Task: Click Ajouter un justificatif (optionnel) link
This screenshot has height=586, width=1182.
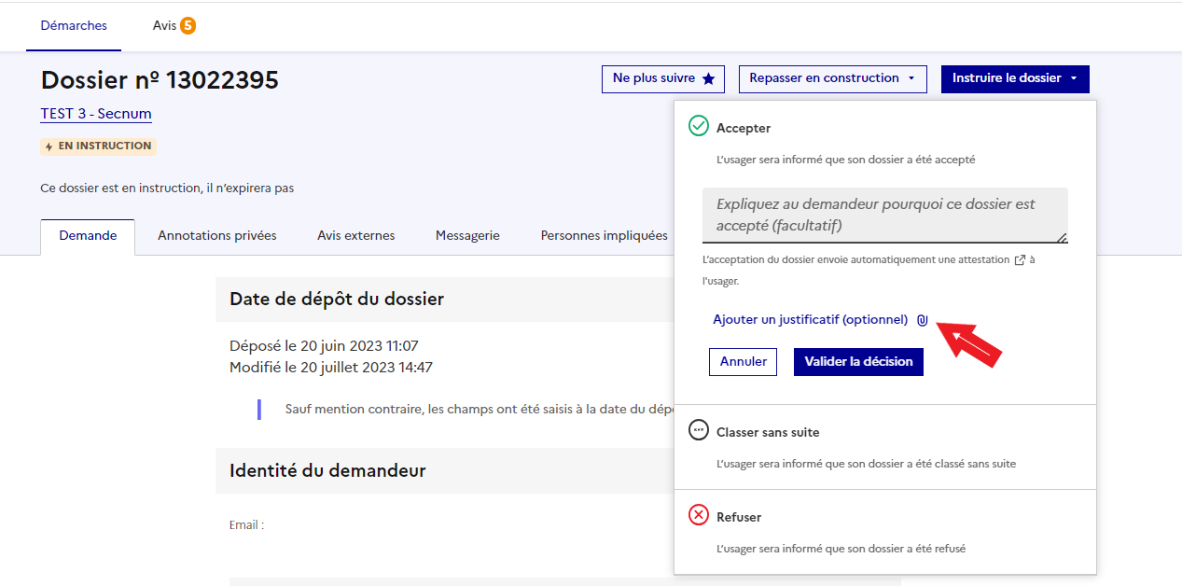Action: click(x=810, y=320)
